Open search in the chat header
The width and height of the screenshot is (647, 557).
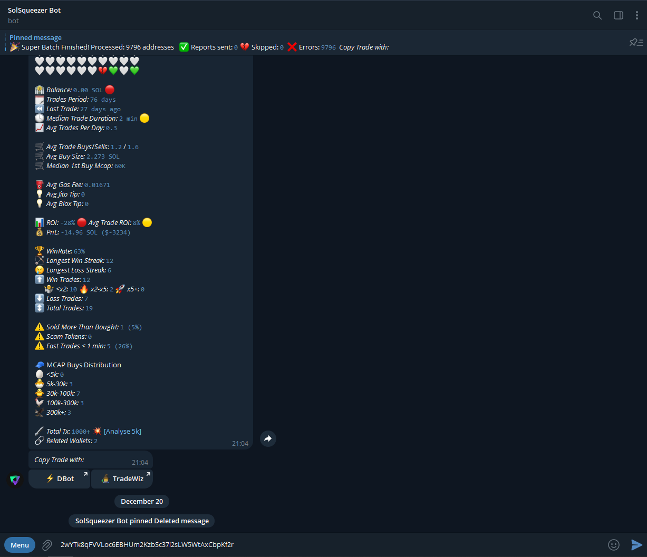(597, 15)
